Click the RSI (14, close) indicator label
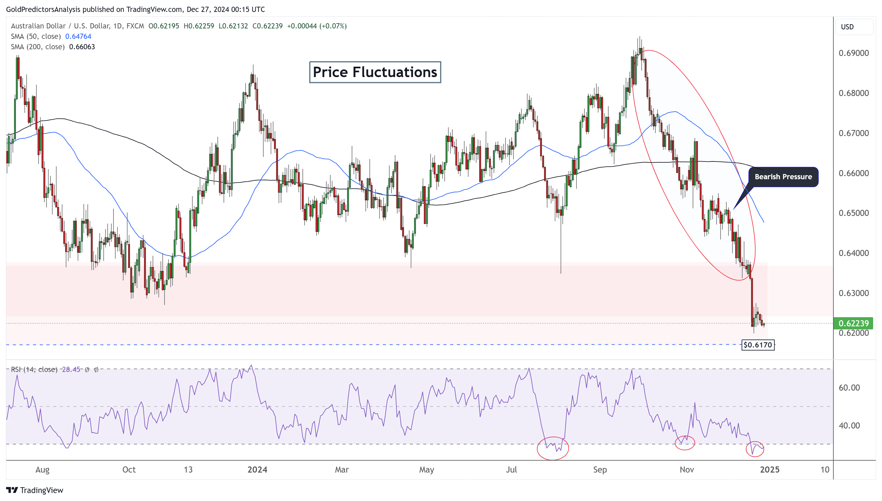The height and width of the screenshot is (501, 882). 34,369
